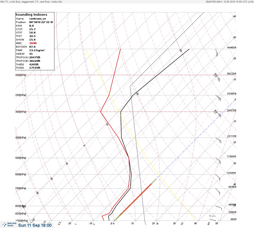Select the Name value 'centrum_so'
Screen dimensions: 254x228
pos(37,19)
